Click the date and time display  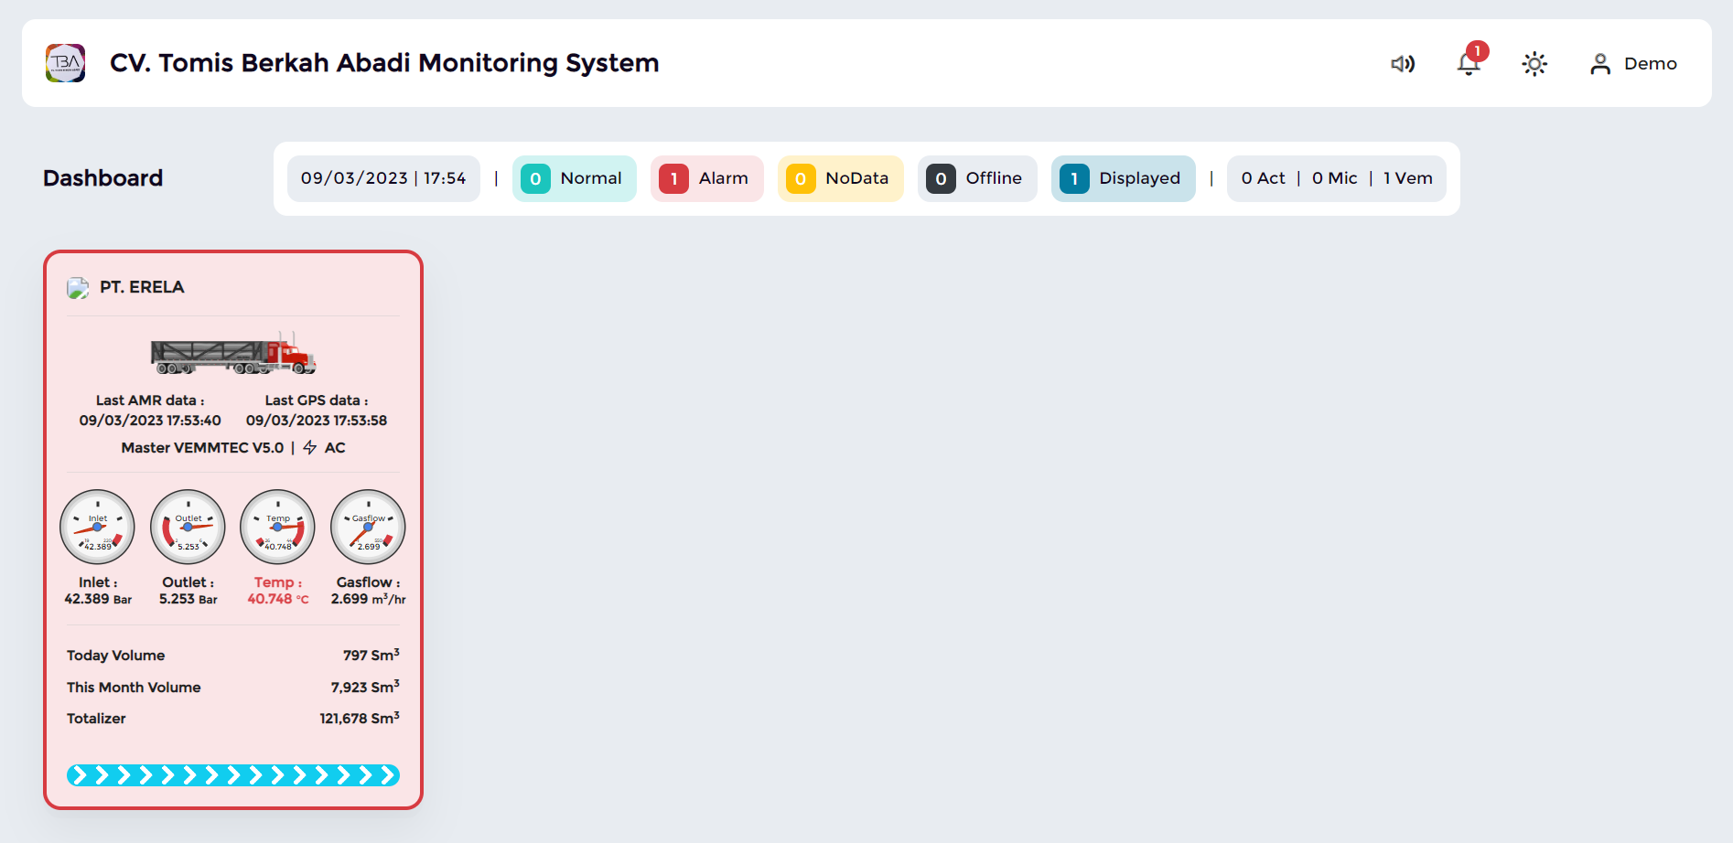click(383, 178)
